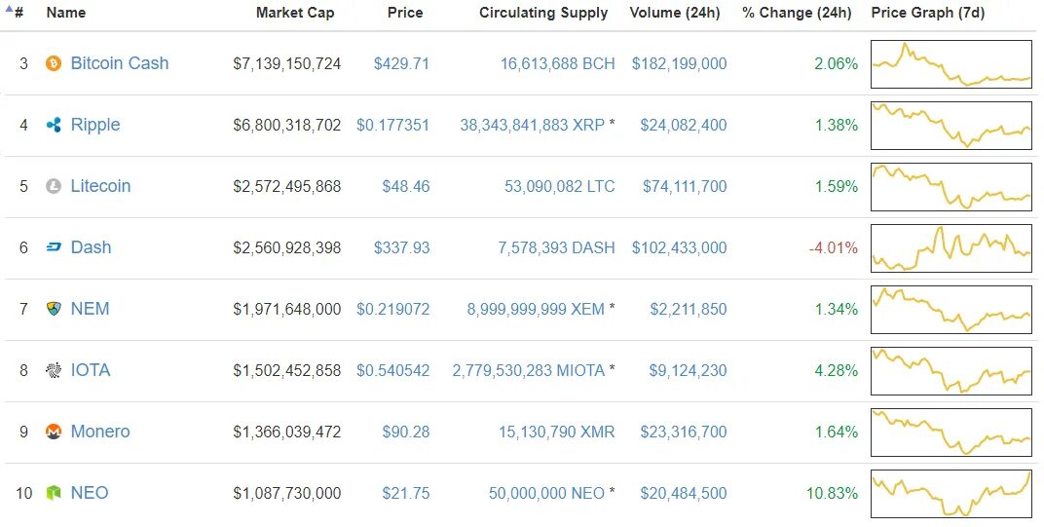The width and height of the screenshot is (1044, 527).
Task: Open NEO's 7d price graph thumbnail
Action: [x=951, y=494]
